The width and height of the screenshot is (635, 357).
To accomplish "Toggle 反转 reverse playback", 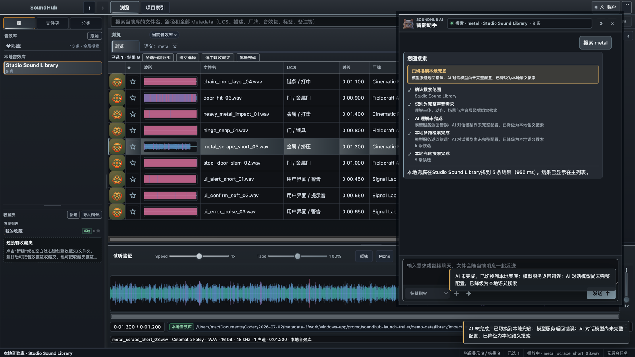I will pos(364,257).
